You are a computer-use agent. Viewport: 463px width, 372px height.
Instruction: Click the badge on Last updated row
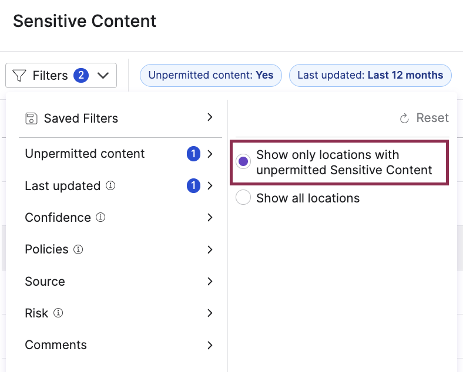pos(193,185)
